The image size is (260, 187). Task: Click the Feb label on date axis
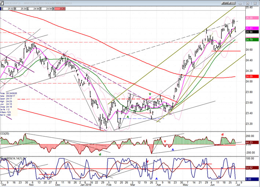(x=109, y=185)
